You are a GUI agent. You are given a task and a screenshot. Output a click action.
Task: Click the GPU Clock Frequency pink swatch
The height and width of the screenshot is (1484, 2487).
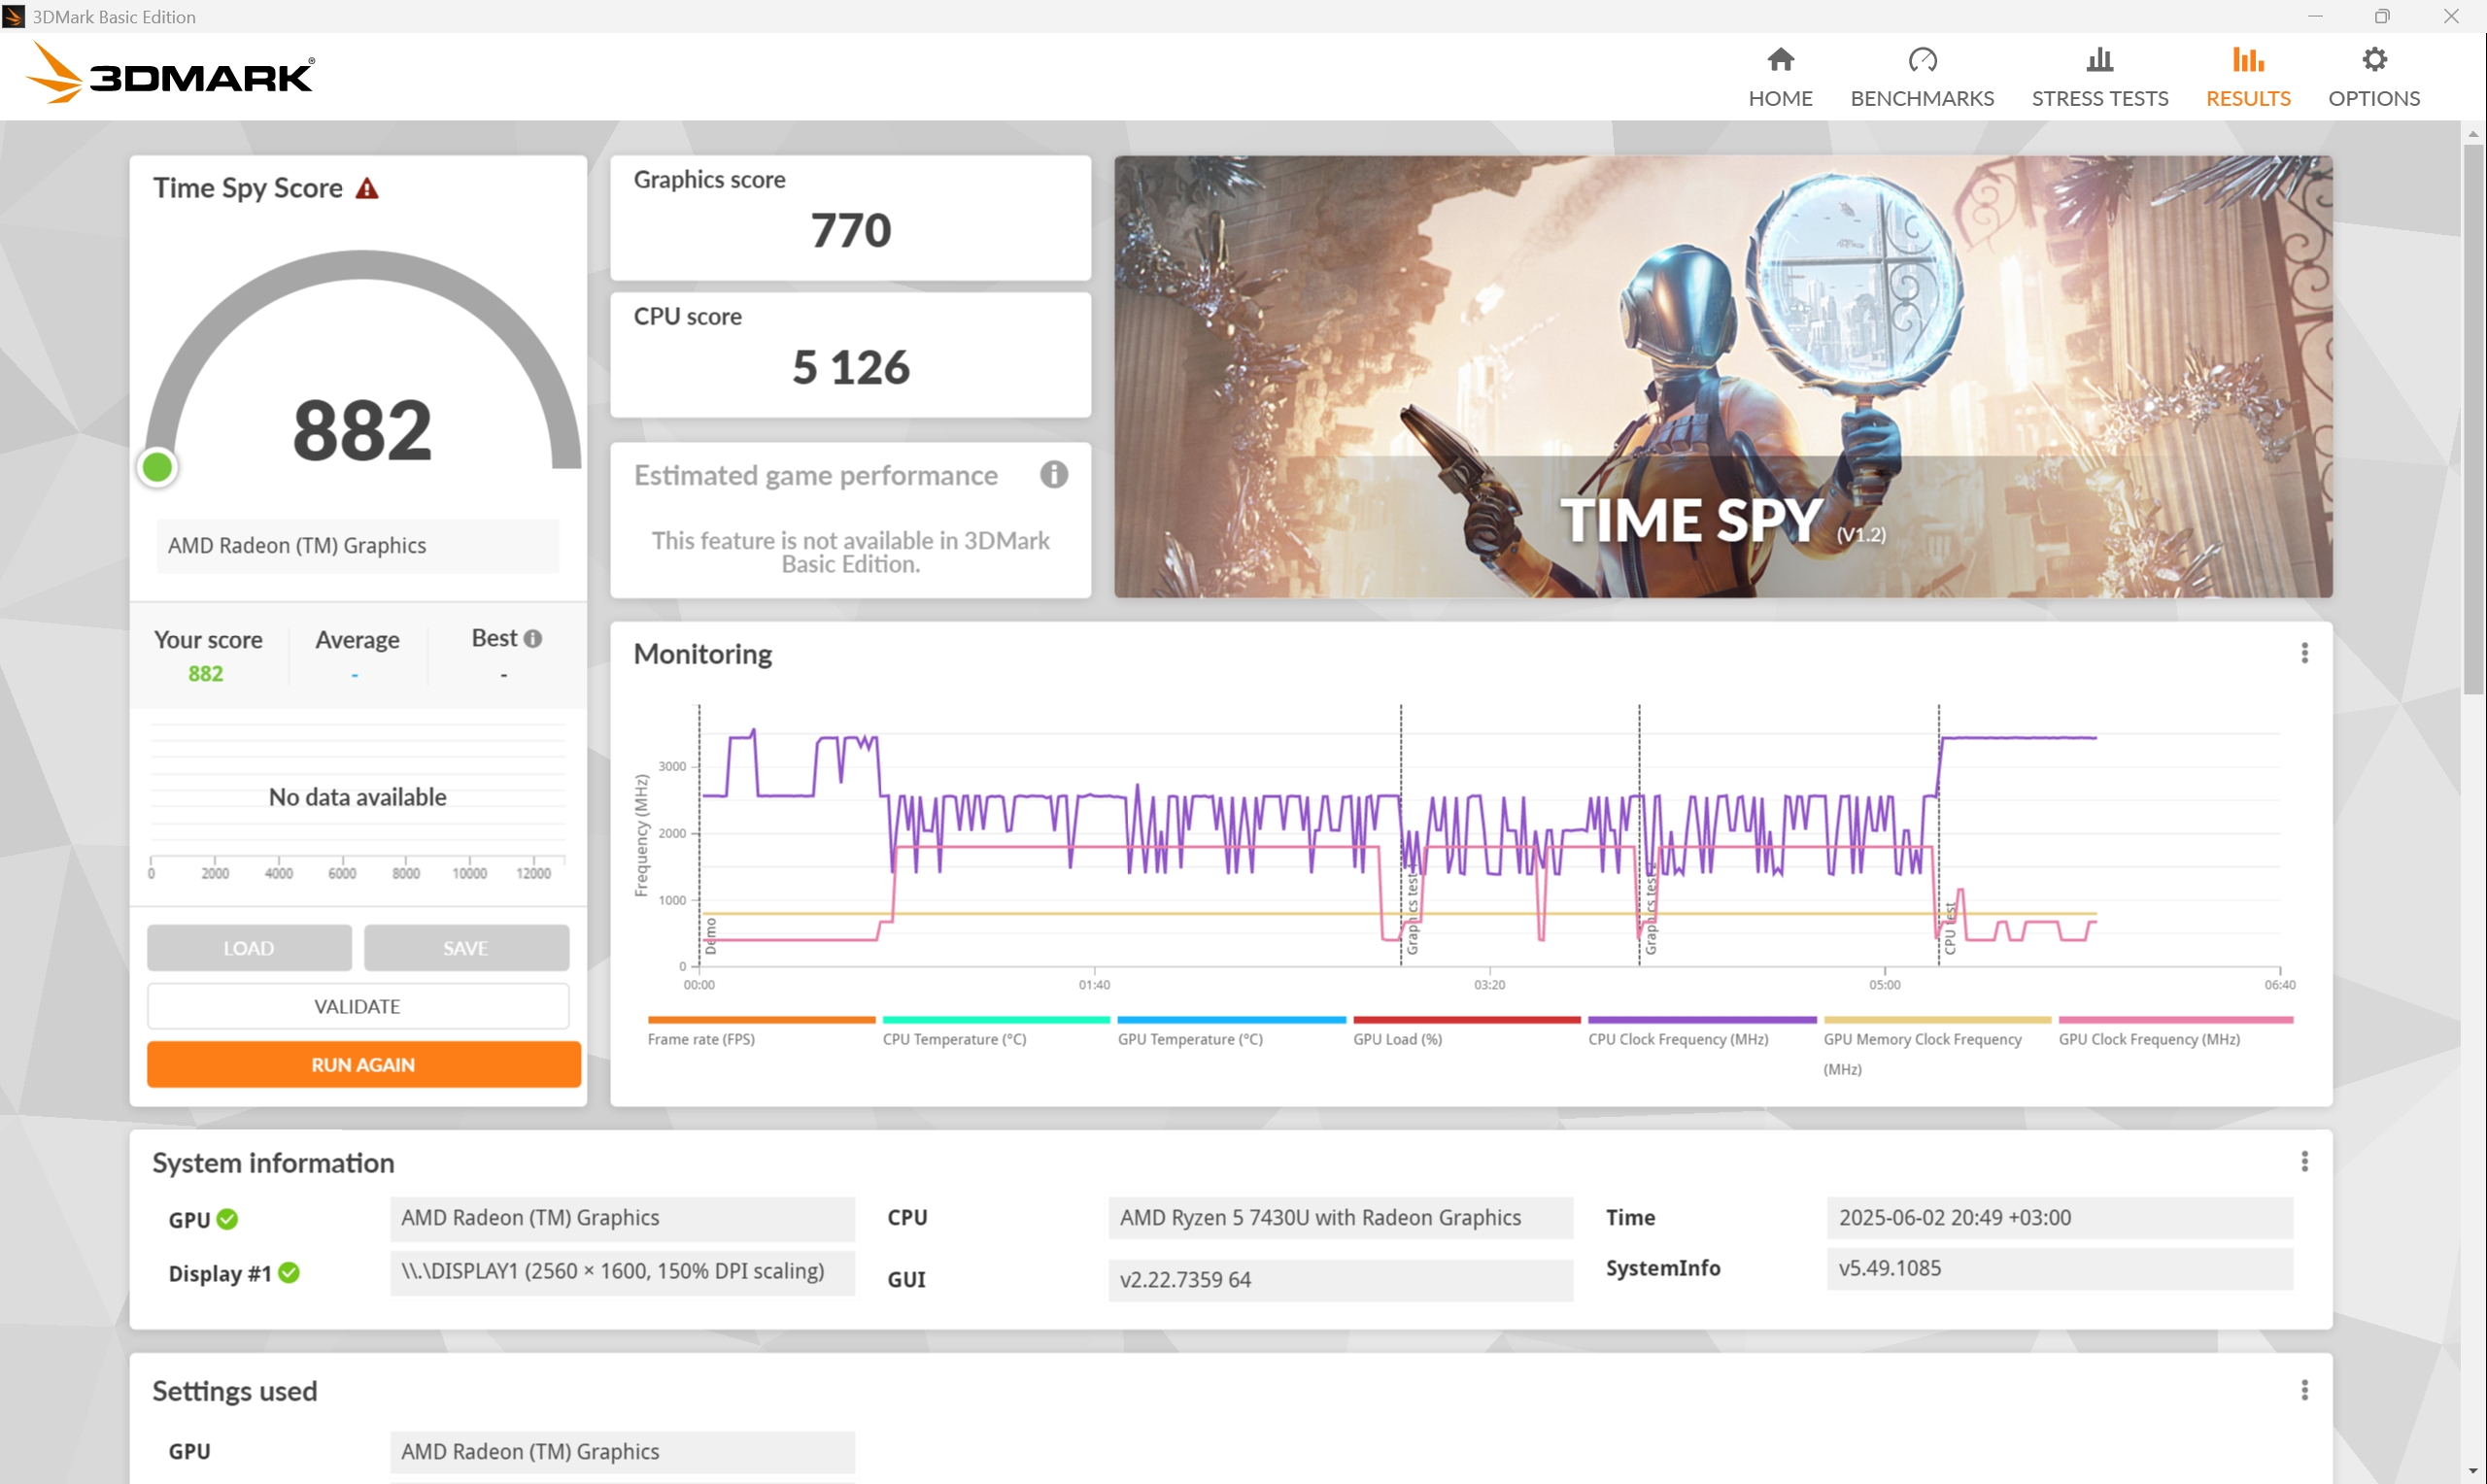[2175, 1020]
